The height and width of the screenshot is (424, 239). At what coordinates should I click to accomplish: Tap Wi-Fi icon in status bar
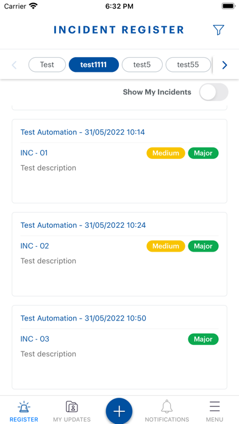pyautogui.click(x=34, y=6)
